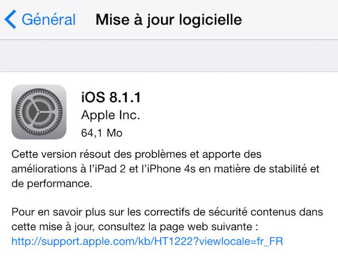The width and height of the screenshot is (338, 273).
Task: Select the "de performance." text line
Action: (x=52, y=184)
